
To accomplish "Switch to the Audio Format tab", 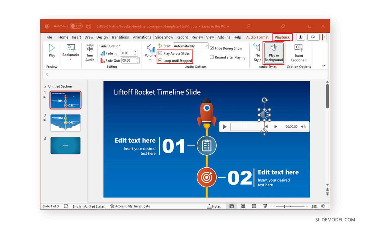I will point(257,37).
